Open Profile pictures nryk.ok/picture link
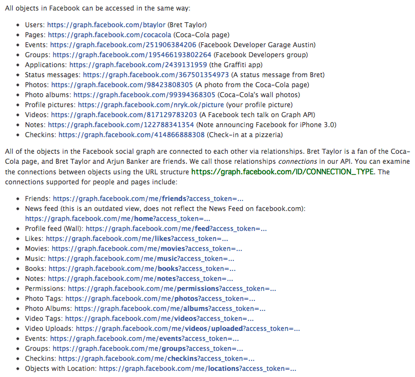415x377 pixels. tap(151, 105)
